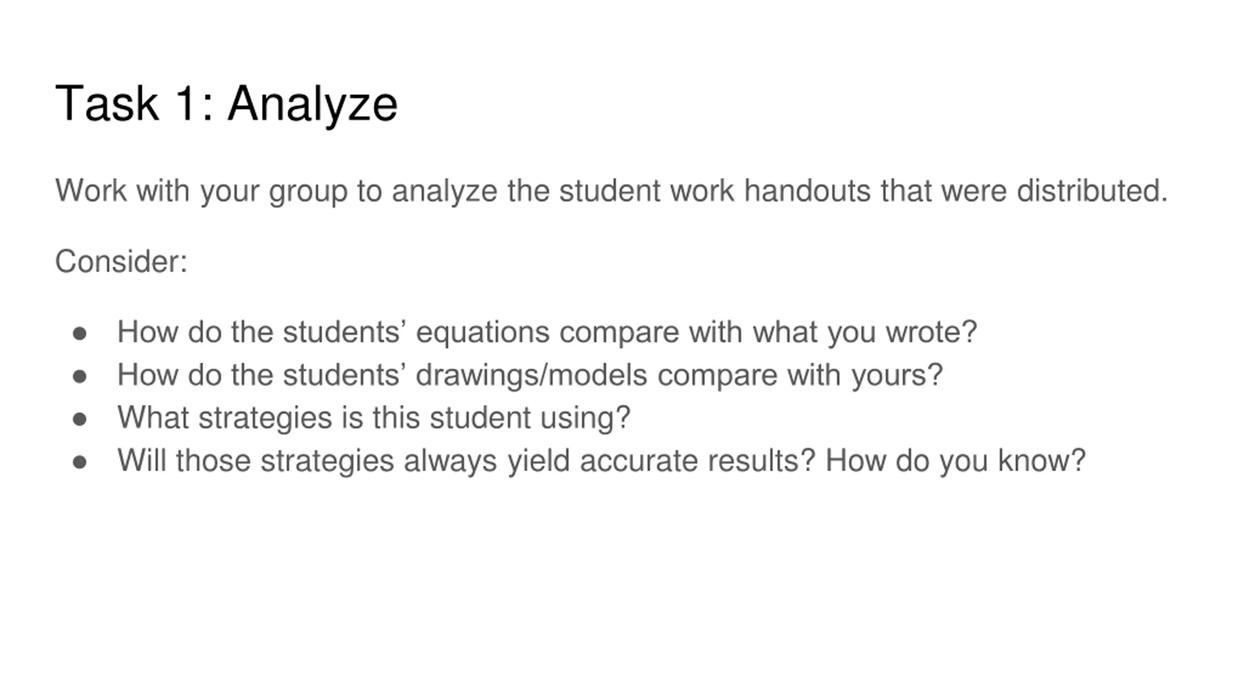Click the word 'yours?' in the second bullet
Screen dimensions: 1244x699
tap(897, 377)
